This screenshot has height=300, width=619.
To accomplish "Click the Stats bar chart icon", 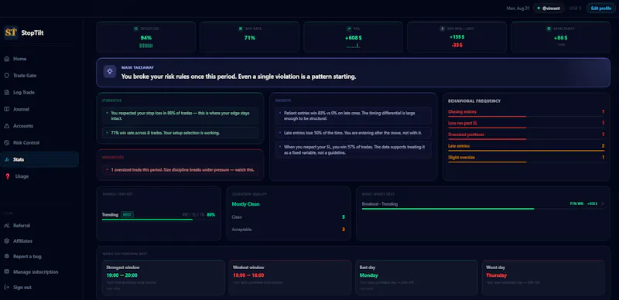I will coord(7,159).
